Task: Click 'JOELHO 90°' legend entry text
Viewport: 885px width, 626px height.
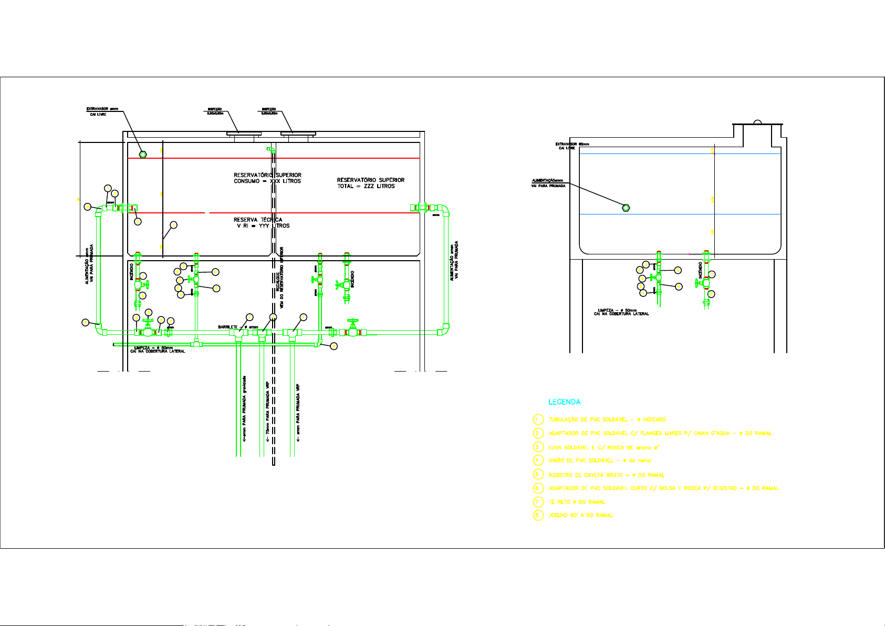Action: coord(580,515)
